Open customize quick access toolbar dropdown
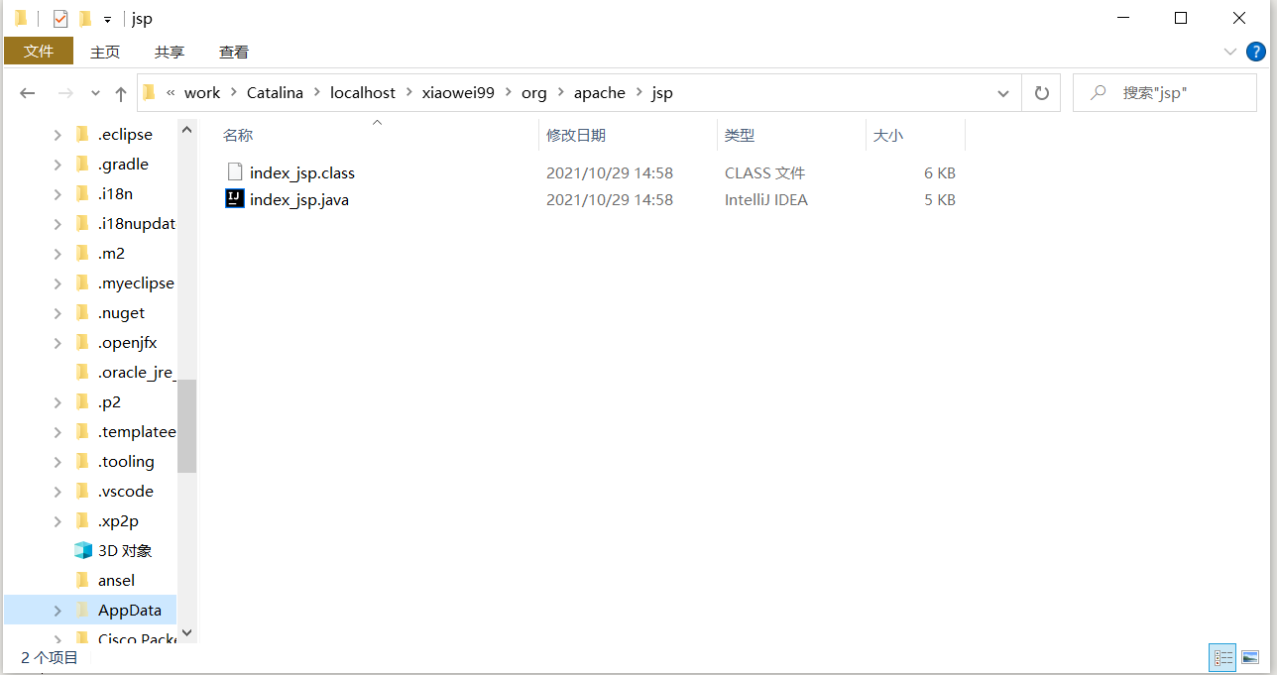1277x675 pixels. (107, 20)
